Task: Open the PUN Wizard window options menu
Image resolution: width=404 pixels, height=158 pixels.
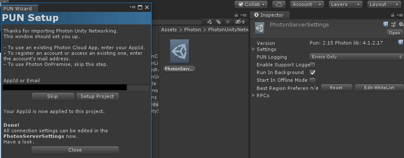Action: point(132,7)
